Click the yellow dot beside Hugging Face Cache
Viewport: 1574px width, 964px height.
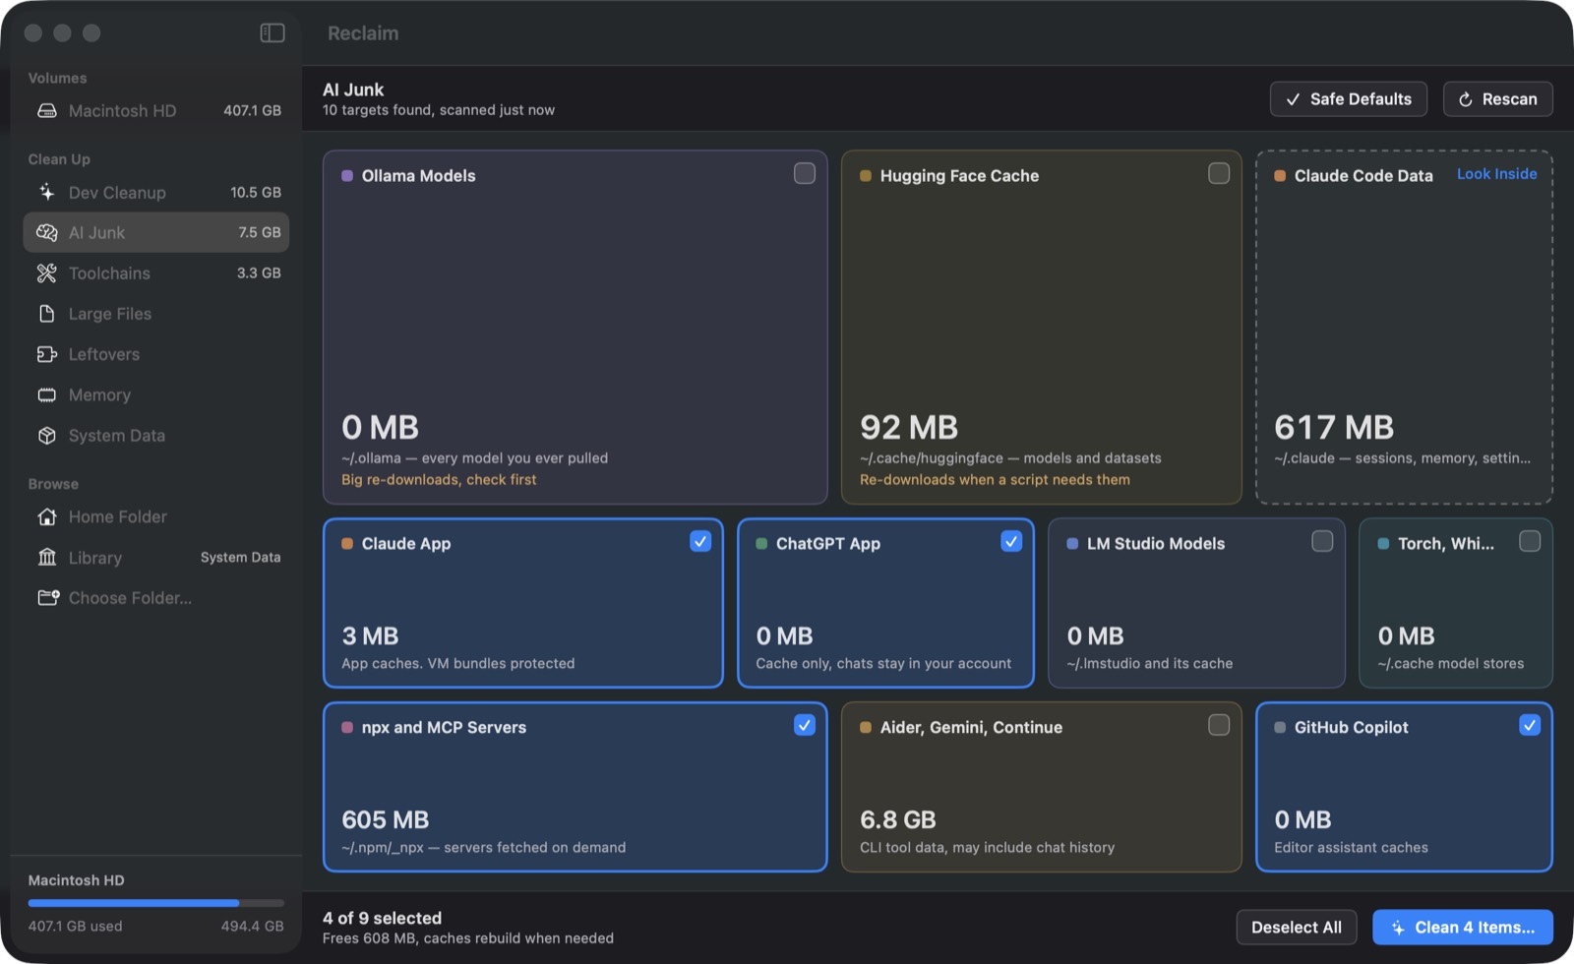click(x=866, y=176)
